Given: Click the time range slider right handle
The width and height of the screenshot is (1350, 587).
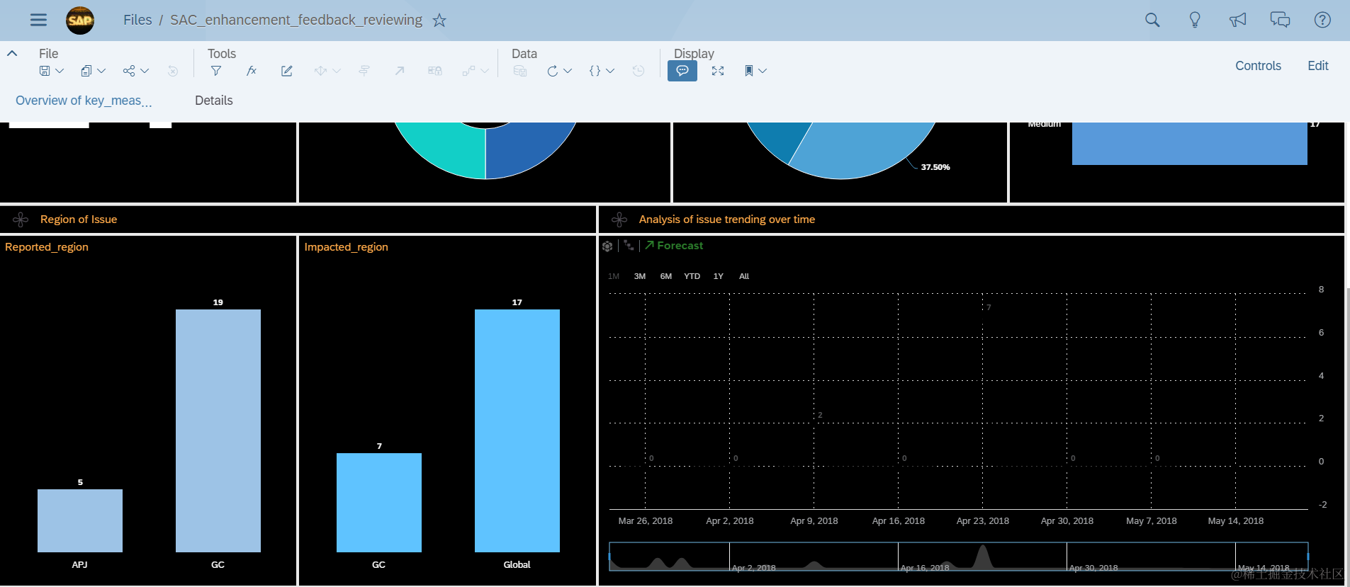Looking at the screenshot, I should point(1308,557).
